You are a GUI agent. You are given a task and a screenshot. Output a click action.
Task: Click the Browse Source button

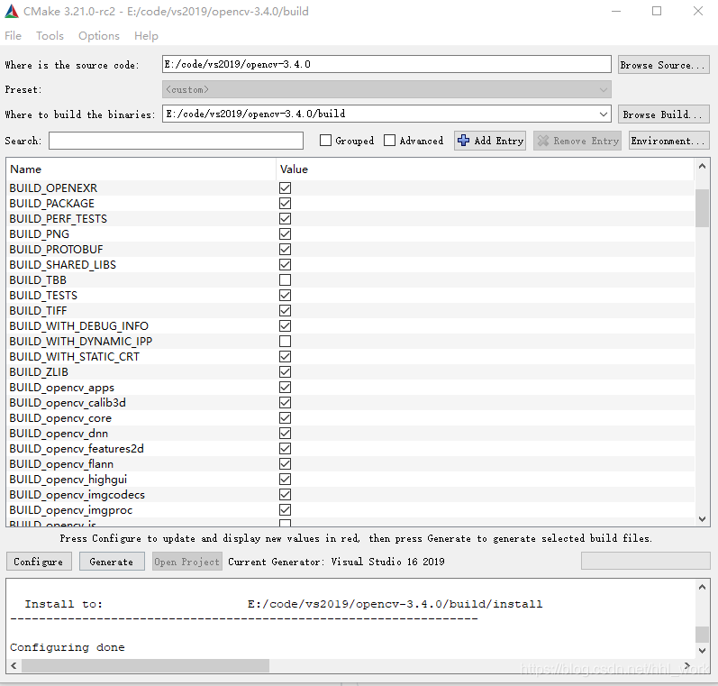tap(664, 65)
